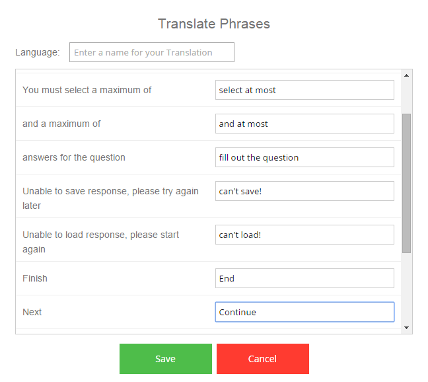428x382 pixels.
Task: Edit the 'and at most' translation field
Action: [x=304, y=124]
